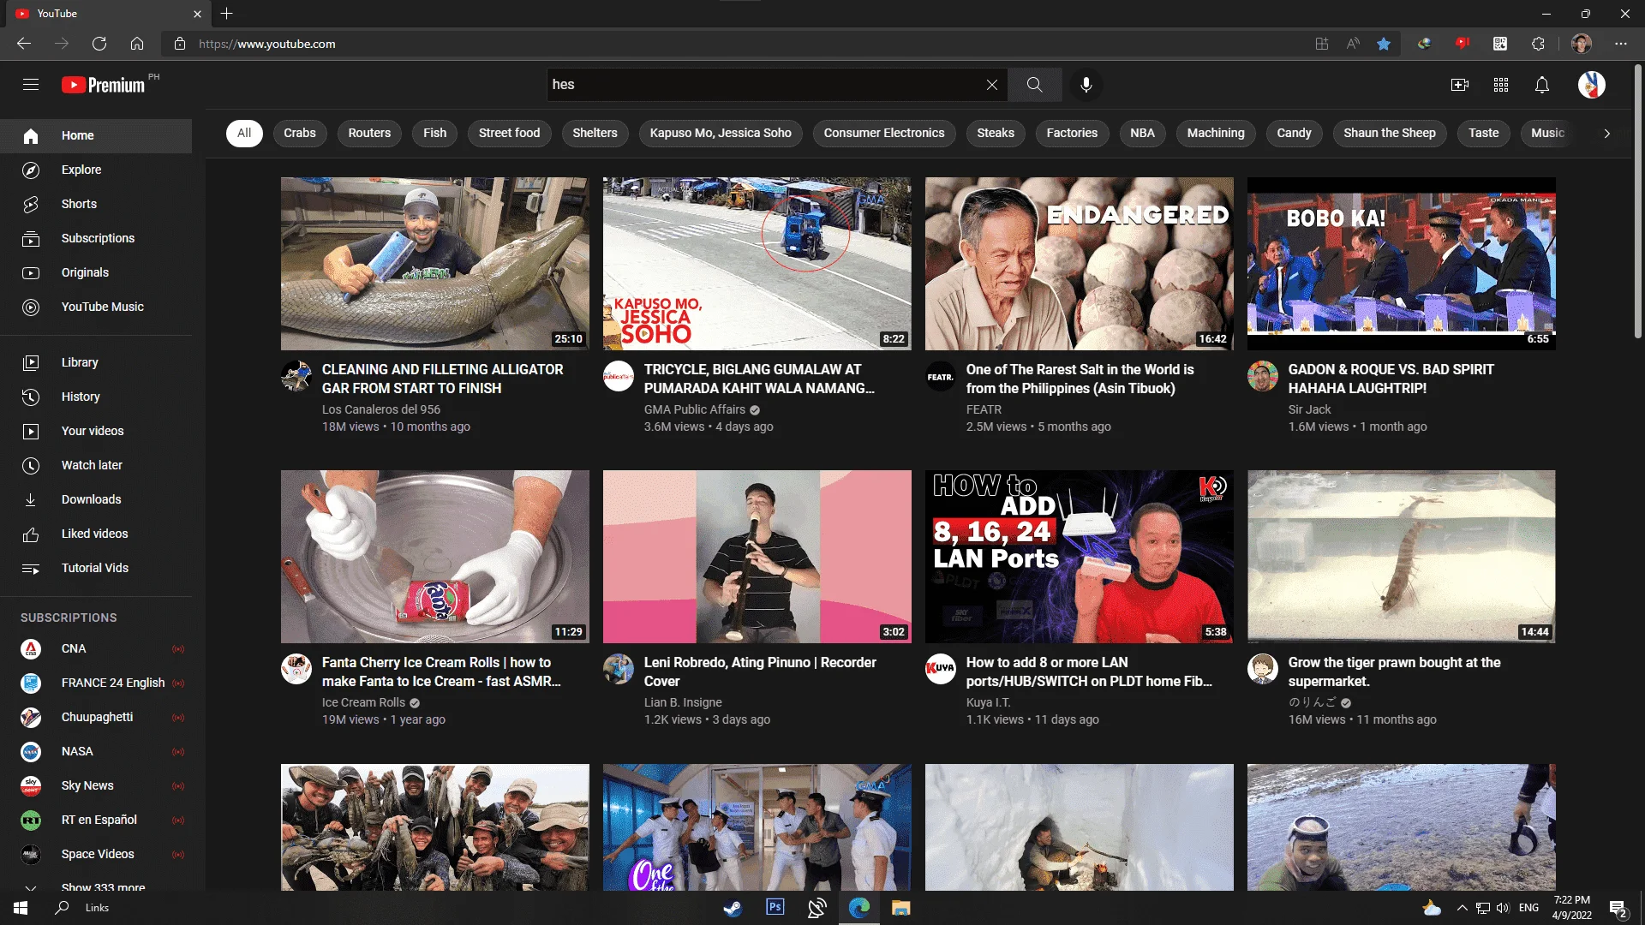1645x925 pixels.
Task: Open the account avatar menu
Action: 1592,85
